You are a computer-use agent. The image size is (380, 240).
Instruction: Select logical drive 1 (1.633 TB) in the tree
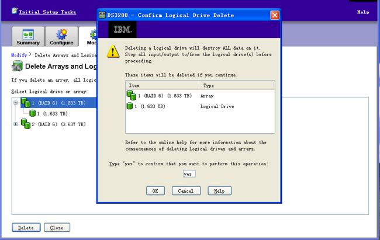coord(53,114)
